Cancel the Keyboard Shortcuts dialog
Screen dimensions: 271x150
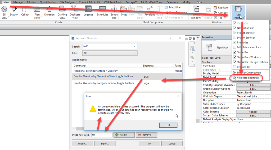point(172,144)
